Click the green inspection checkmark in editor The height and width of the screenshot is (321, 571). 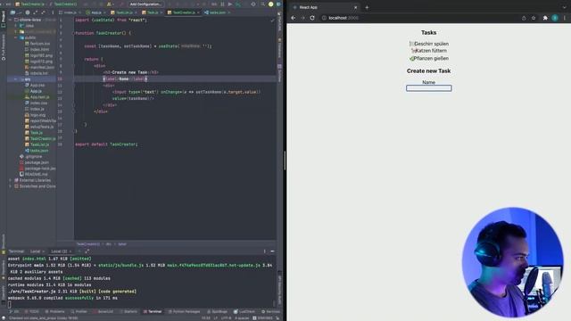(x=272, y=20)
